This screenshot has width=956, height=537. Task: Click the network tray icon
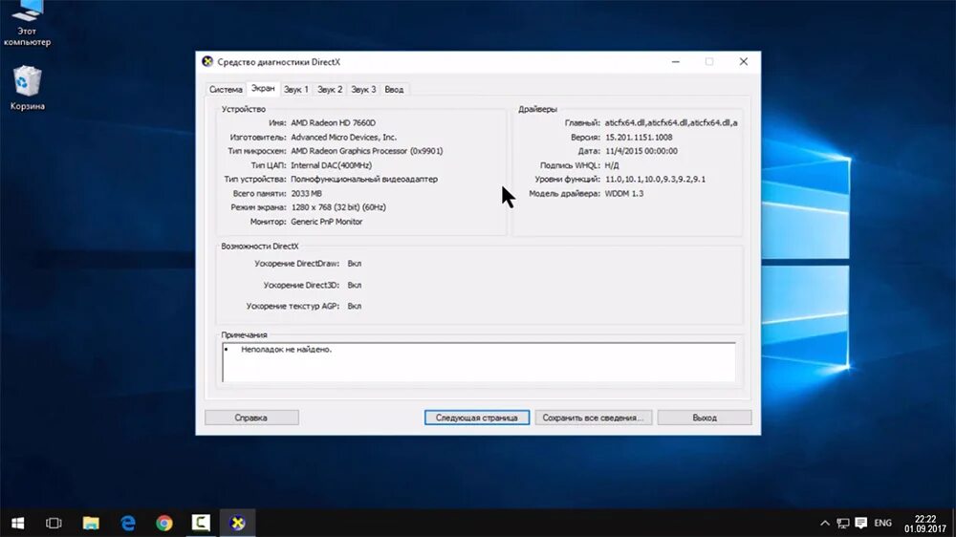(842, 523)
